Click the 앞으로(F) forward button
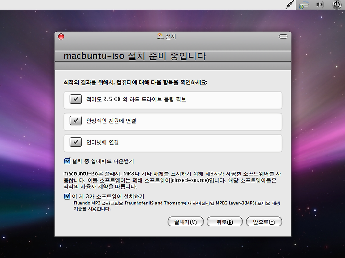 (x=264, y=222)
